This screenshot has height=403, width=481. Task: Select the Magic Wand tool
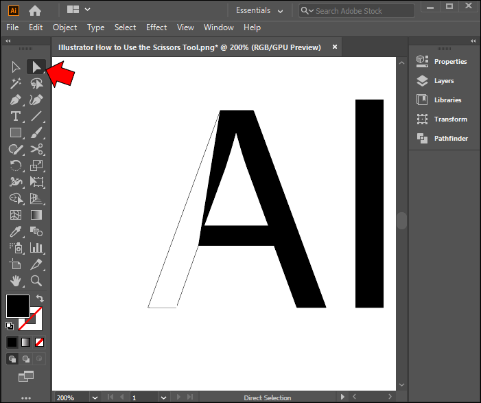(16, 83)
